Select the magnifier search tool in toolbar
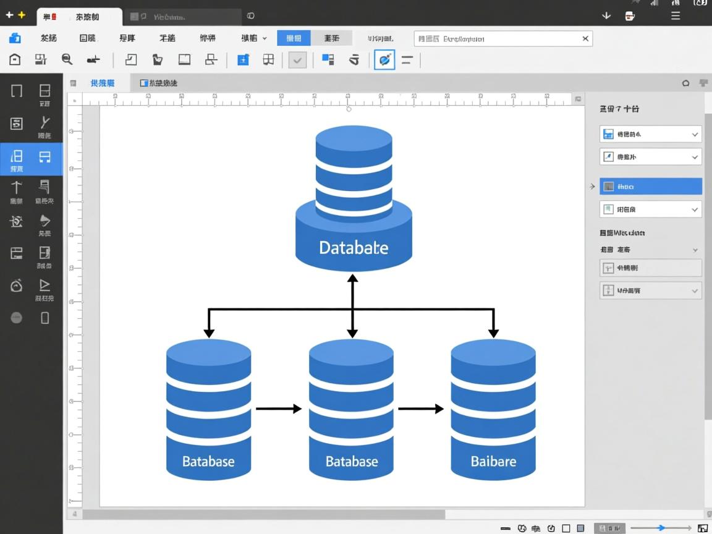 pyautogui.click(x=67, y=59)
